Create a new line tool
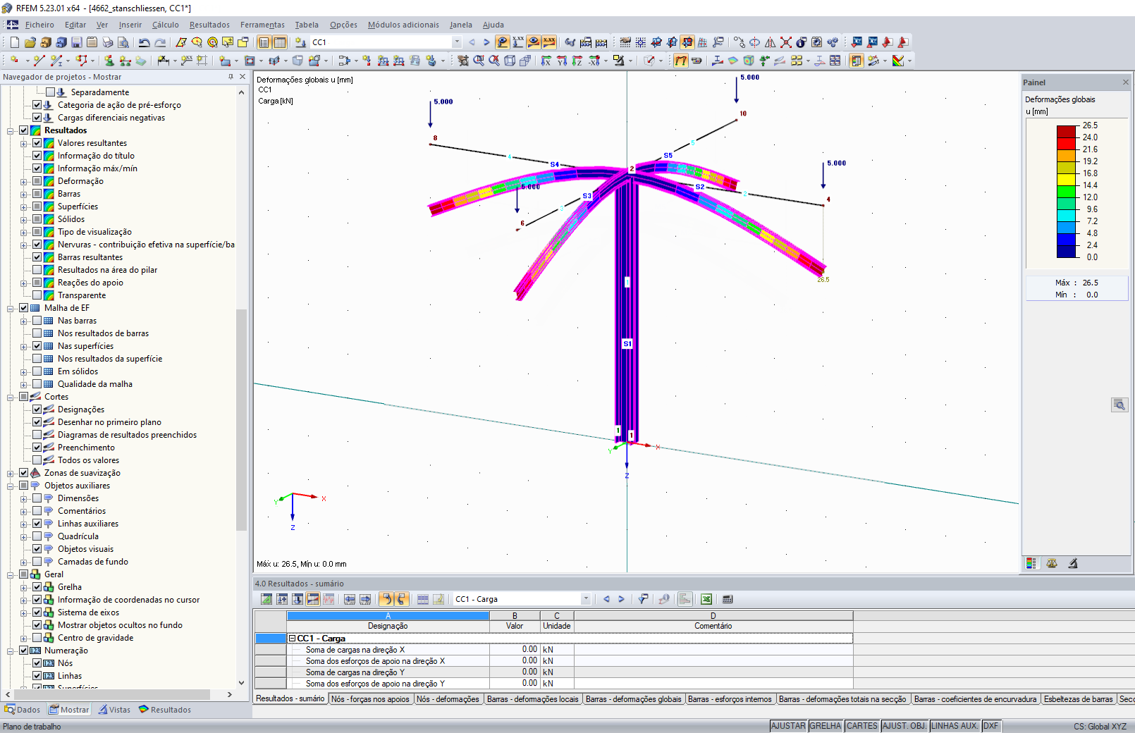 [39, 61]
